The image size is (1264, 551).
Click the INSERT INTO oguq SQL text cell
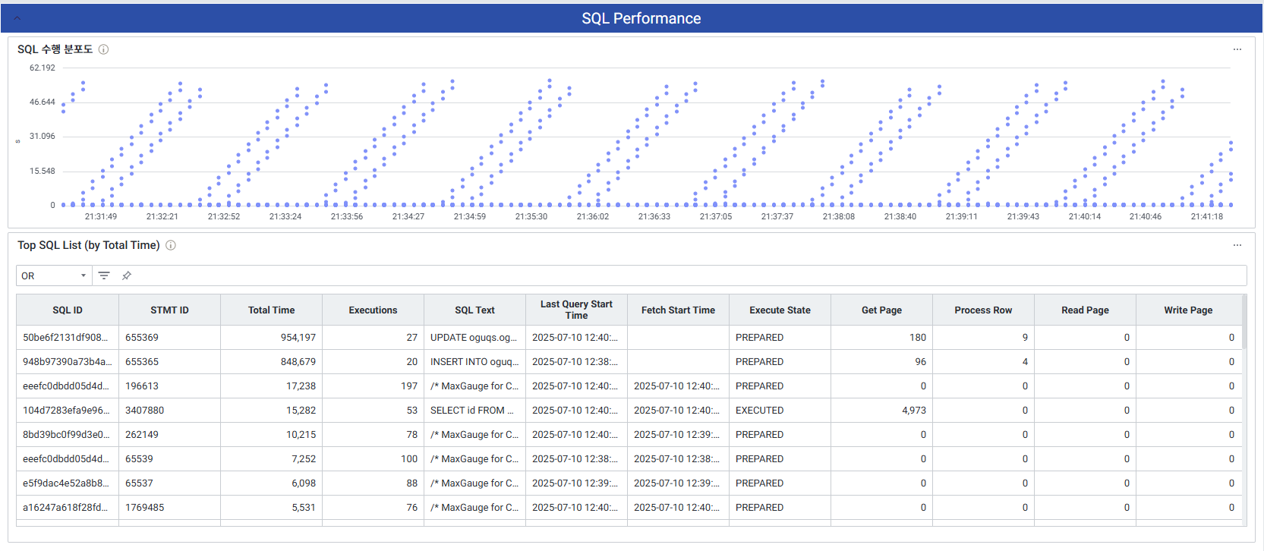click(x=474, y=362)
